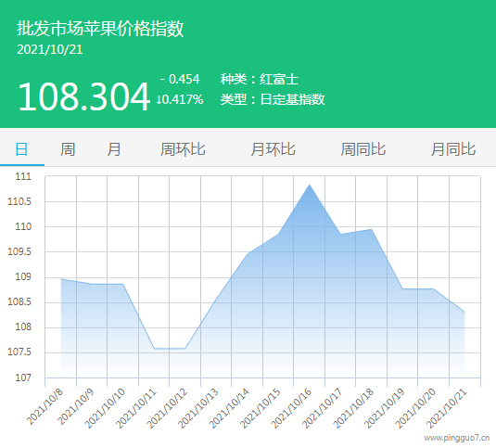Click the www.pingguo7.cn watermark link

click(457, 438)
